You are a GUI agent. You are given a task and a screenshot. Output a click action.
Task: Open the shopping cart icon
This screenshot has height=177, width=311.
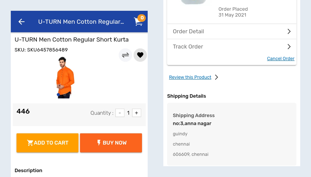pyautogui.click(x=138, y=22)
